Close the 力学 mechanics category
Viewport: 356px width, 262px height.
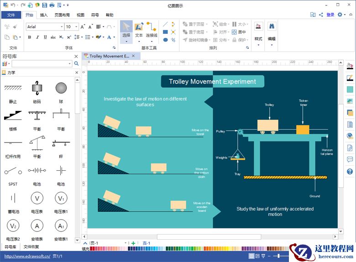coord(77,73)
